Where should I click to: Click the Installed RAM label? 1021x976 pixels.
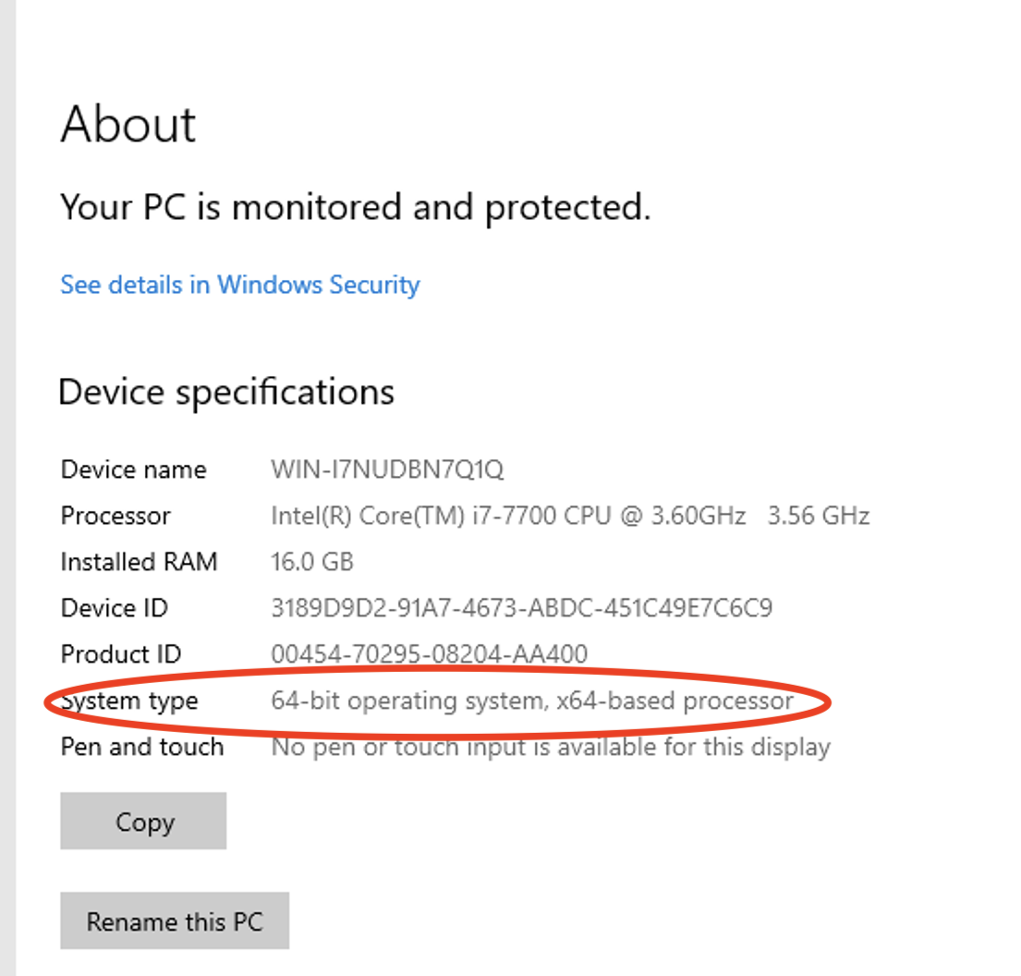click(x=139, y=562)
